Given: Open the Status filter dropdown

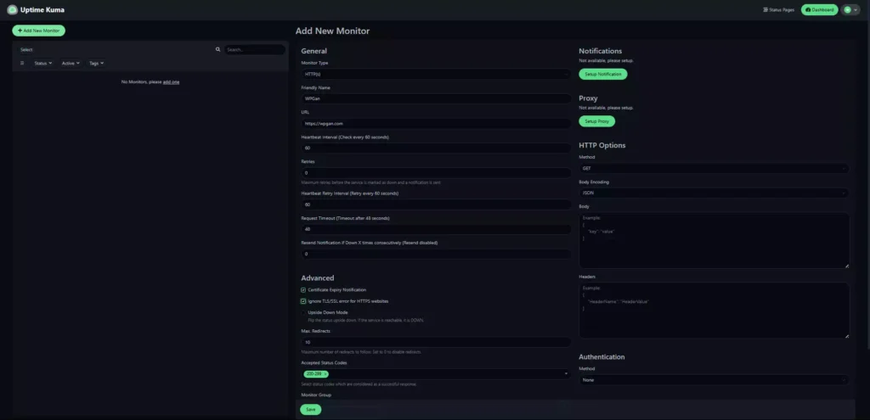Looking at the screenshot, I should point(43,63).
